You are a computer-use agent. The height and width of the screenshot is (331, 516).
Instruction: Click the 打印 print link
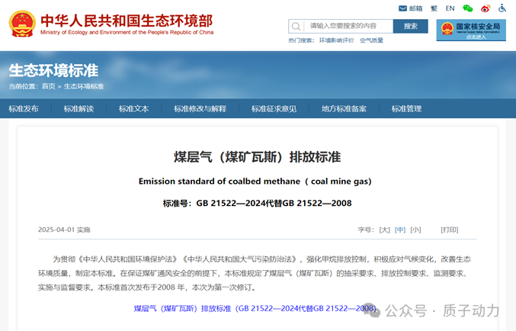pos(450,230)
